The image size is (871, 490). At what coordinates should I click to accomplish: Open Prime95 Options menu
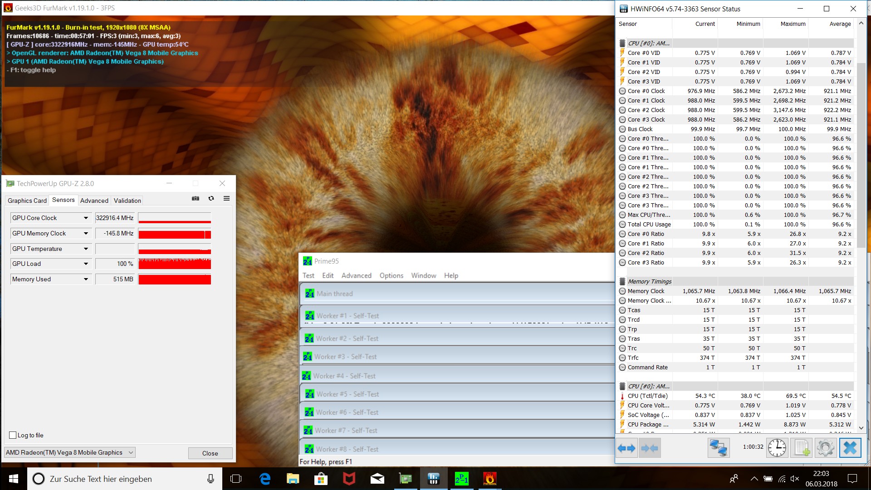tap(391, 275)
